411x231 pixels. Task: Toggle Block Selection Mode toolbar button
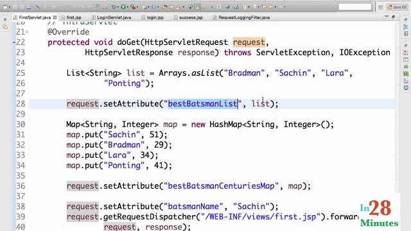pyautogui.click(x=211, y=7)
